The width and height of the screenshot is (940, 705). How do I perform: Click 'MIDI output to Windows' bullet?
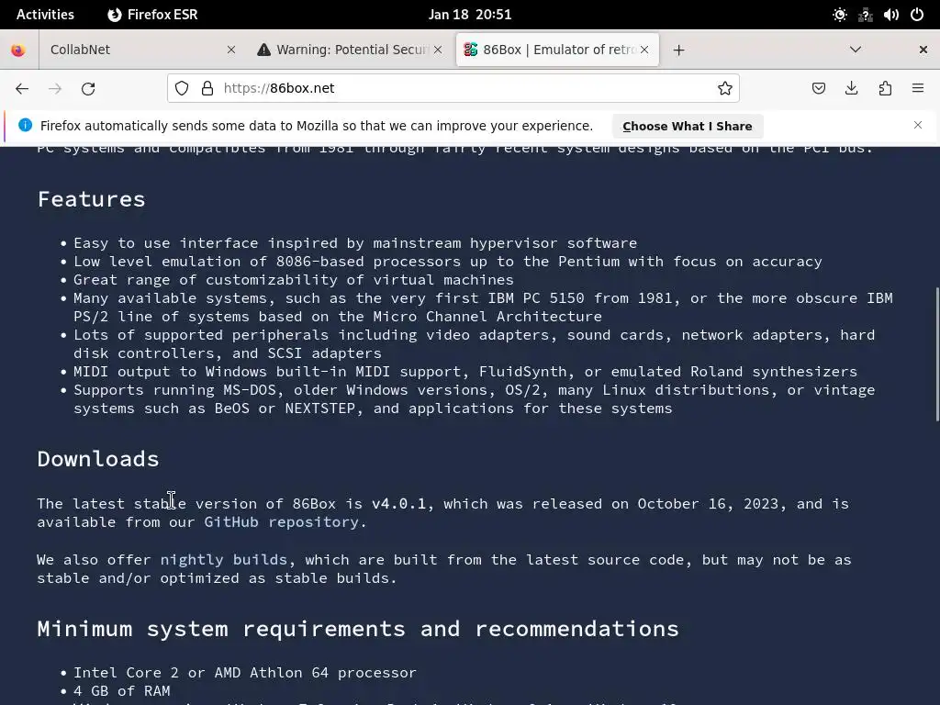tap(465, 371)
